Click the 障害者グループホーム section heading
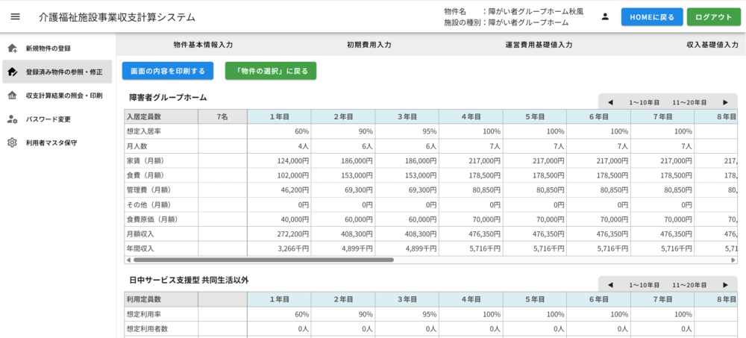Screen dimensions: 746x338 (169, 97)
